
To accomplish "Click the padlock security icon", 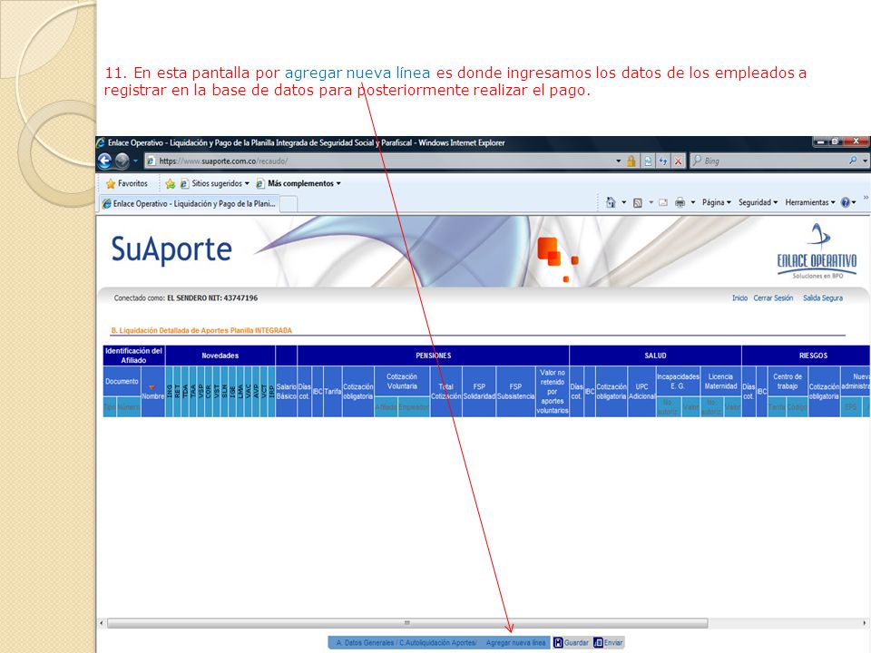I will (x=631, y=161).
